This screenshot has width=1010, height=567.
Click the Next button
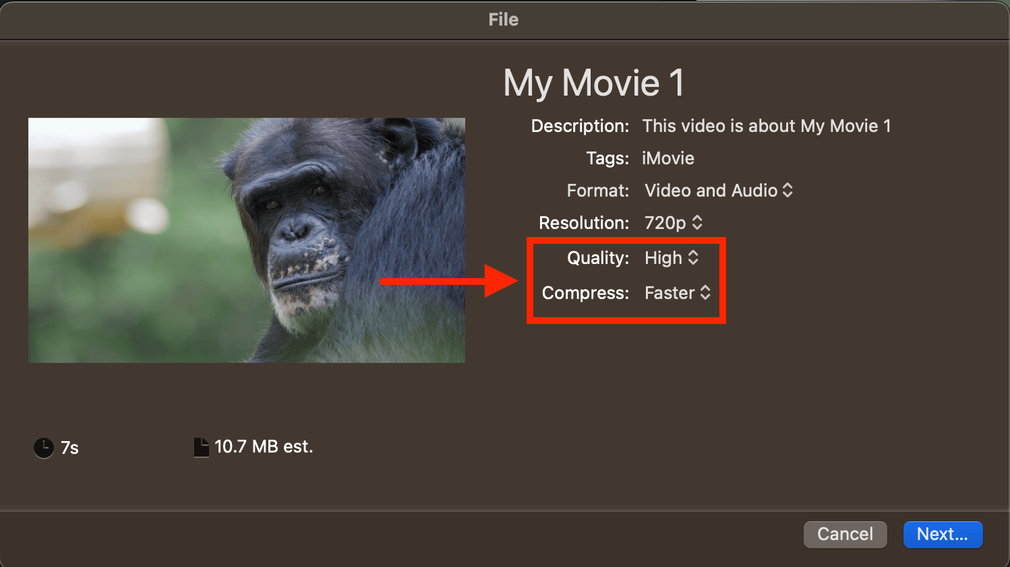(x=942, y=534)
